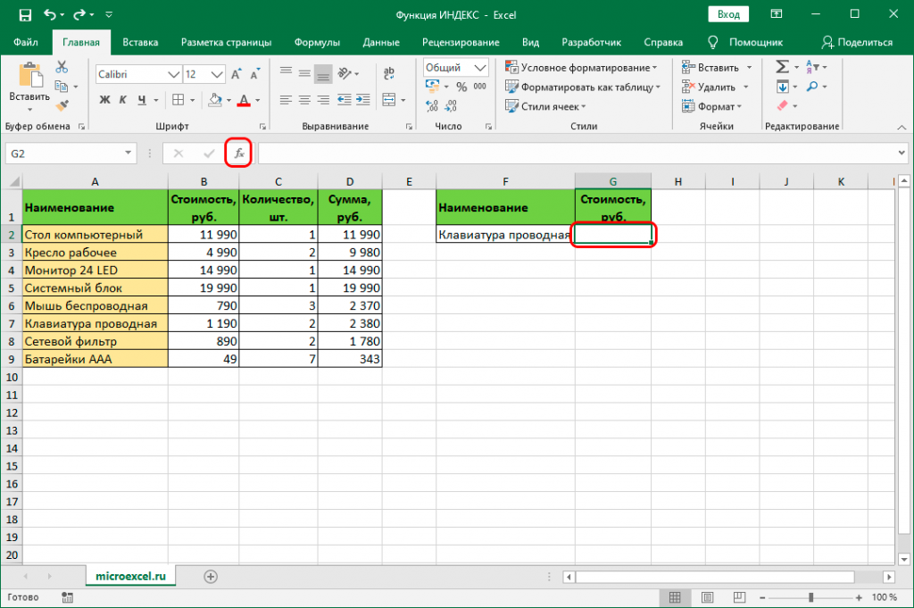914x608 pixels.
Task: Apply percent number style
Action: [x=461, y=87]
